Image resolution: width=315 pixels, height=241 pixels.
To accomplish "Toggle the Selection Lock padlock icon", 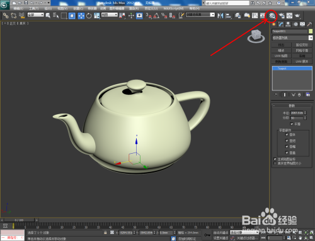I will point(105,232).
